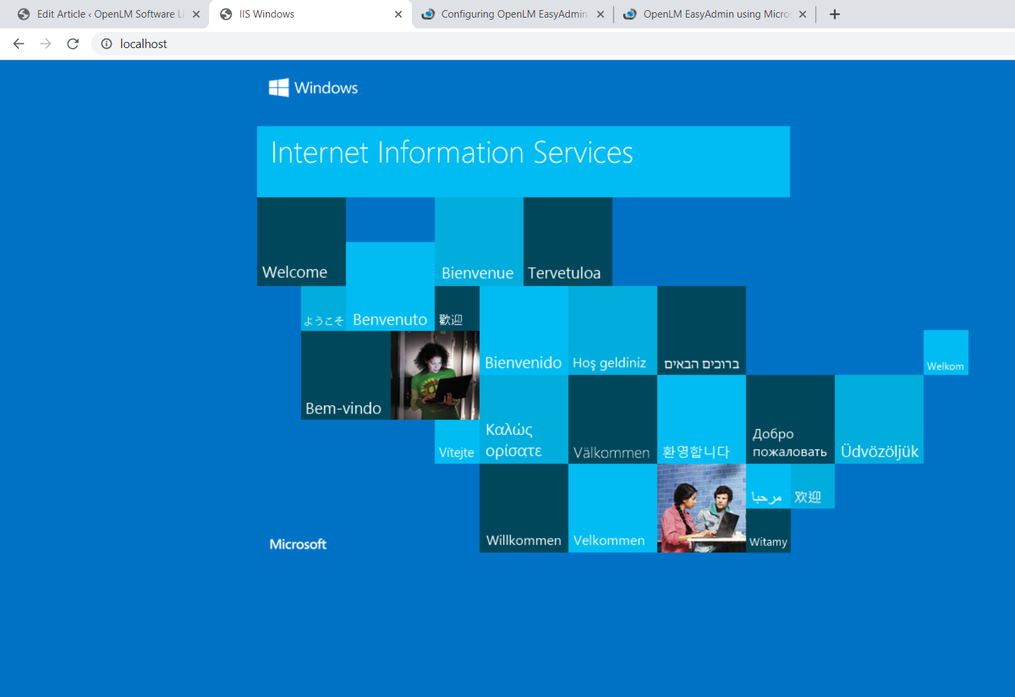Click the Bienvenido tile
The width and height of the screenshot is (1015, 697).
coord(524,331)
